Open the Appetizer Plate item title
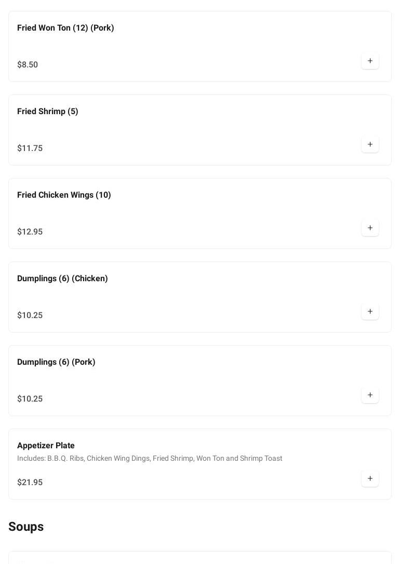 point(46,445)
